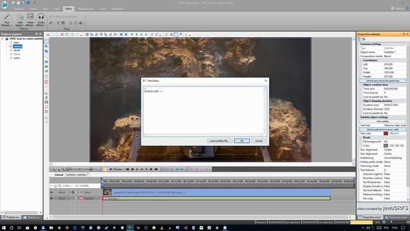Click Set the optimal font size by width
Screen dimensions: 410x231
tap(382, 130)
